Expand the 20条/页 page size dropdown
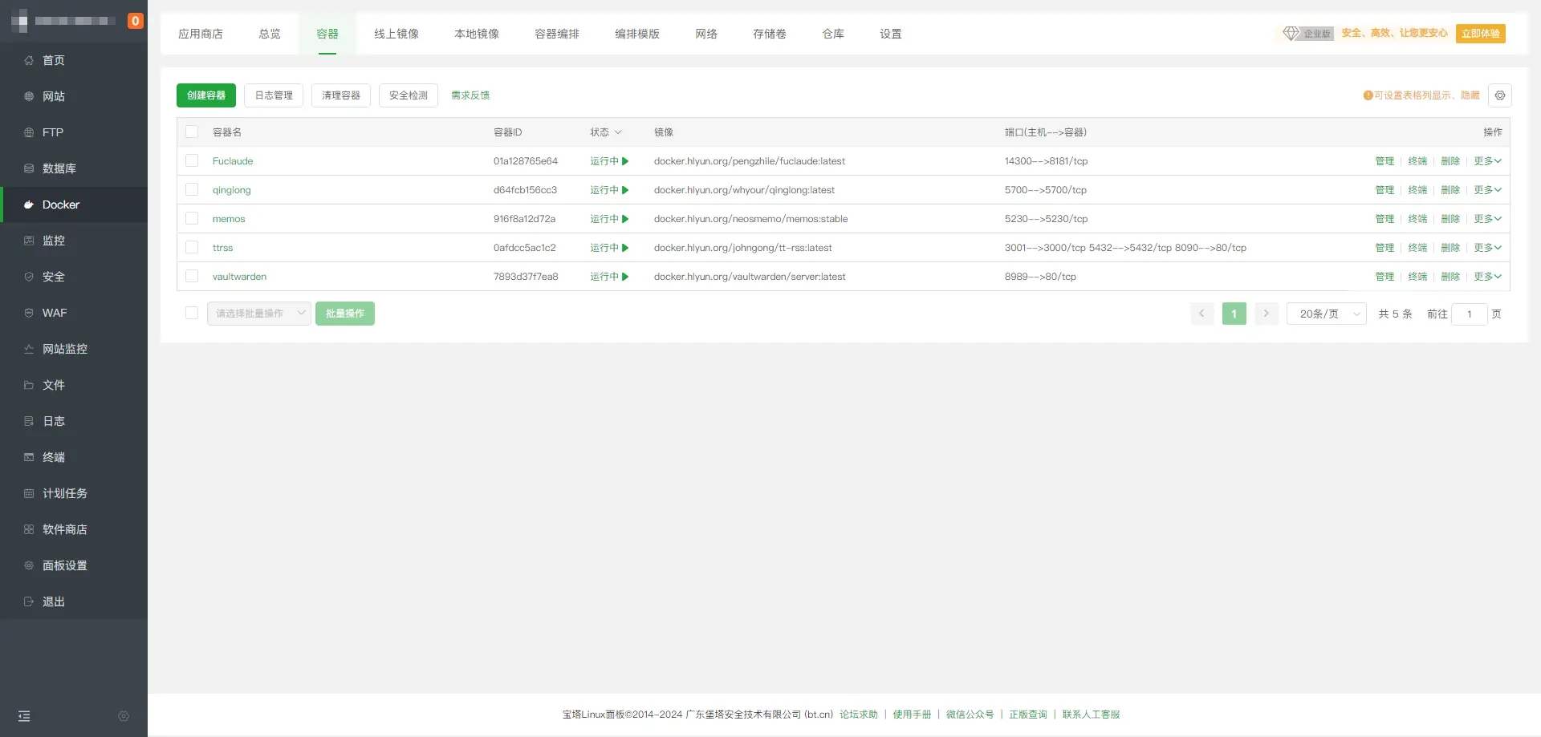The image size is (1541, 737). (1326, 314)
